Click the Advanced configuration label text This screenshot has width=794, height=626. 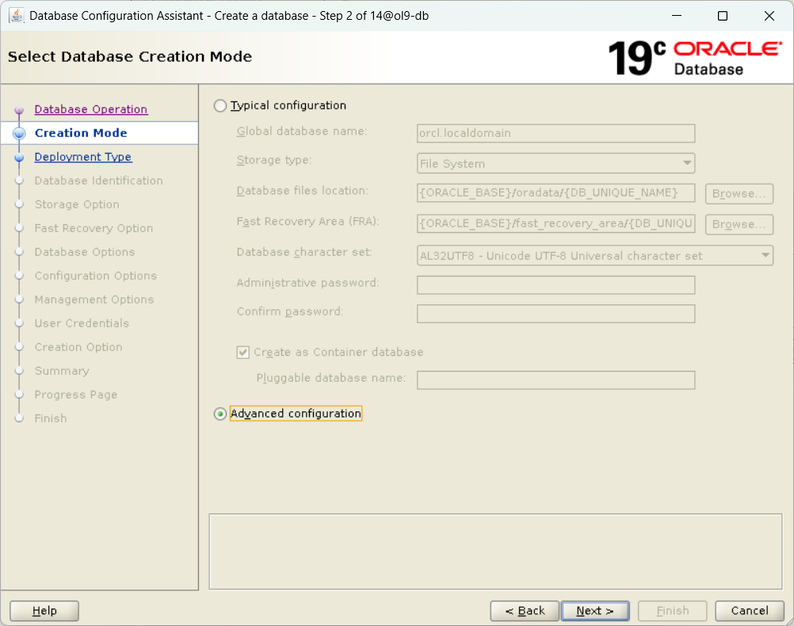[296, 414]
